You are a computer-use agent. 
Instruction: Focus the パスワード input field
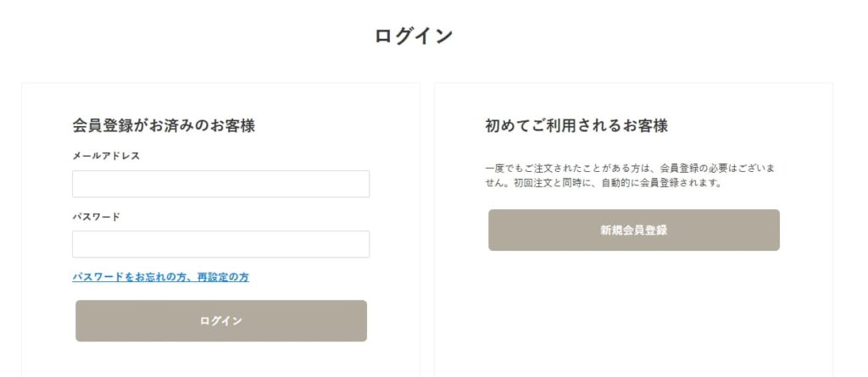tap(221, 244)
